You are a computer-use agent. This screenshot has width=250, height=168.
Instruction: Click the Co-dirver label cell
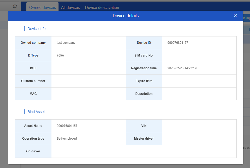tap(33, 151)
